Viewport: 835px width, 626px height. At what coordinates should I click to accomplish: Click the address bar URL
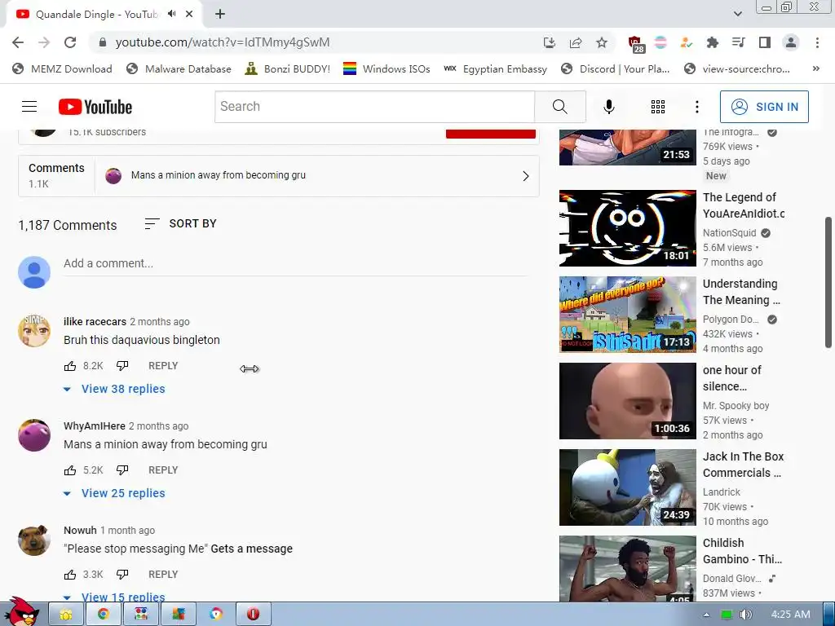(x=223, y=42)
